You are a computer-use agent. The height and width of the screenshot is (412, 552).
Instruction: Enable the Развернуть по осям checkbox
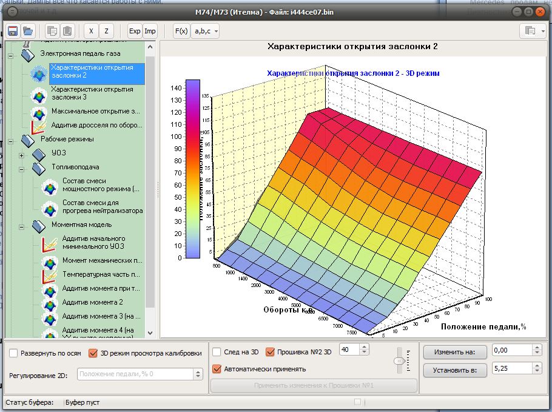(14, 353)
